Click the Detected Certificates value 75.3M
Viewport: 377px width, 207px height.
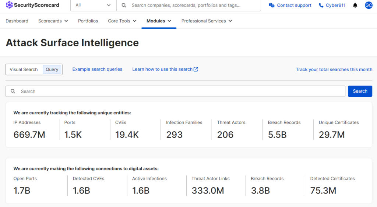pyautogui.click(x=323, y=191)
